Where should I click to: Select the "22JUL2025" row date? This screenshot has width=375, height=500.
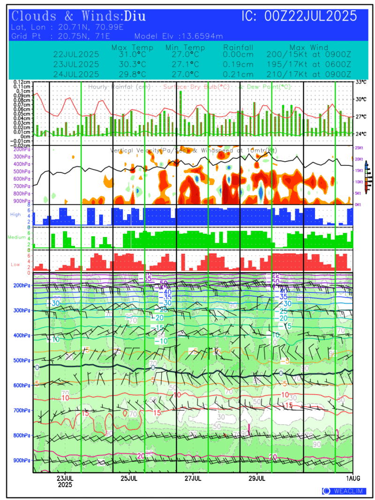[76, 54]
